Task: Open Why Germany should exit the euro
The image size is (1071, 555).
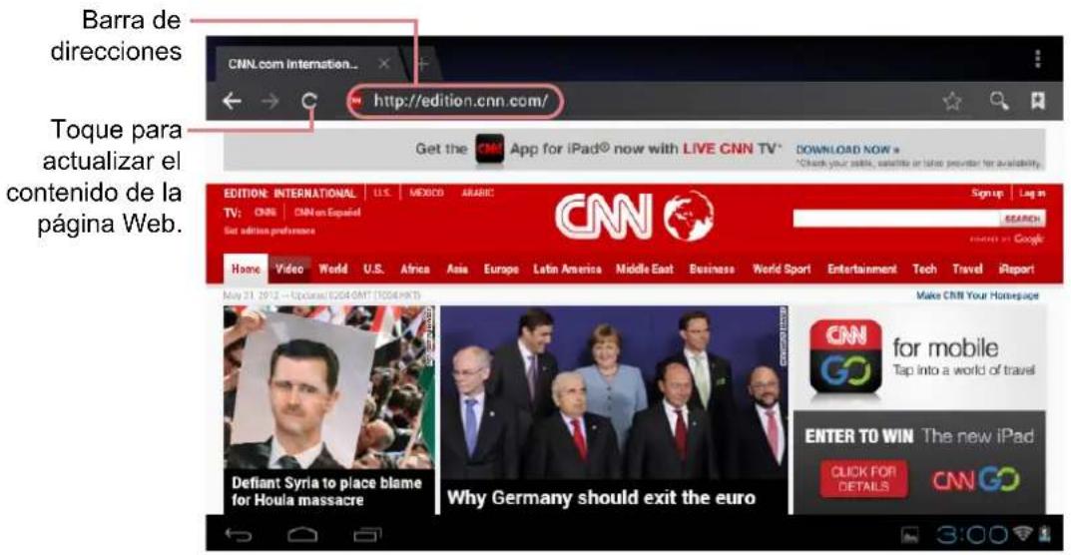Action: pyautogui.click(x=601, y=497)
